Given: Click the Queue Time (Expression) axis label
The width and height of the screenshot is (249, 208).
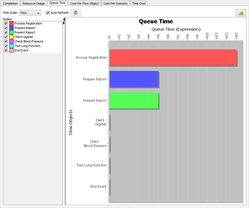Looking at the screenshot, I should click(x=176, y=29).
